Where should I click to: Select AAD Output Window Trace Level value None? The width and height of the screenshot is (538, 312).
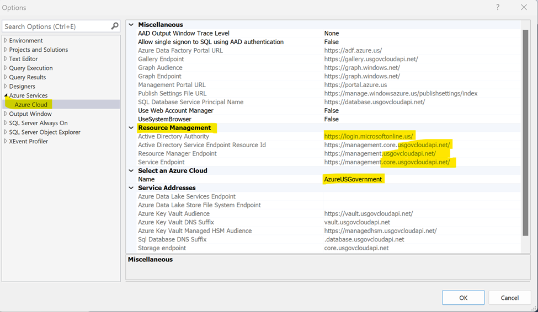click(332, 33)
